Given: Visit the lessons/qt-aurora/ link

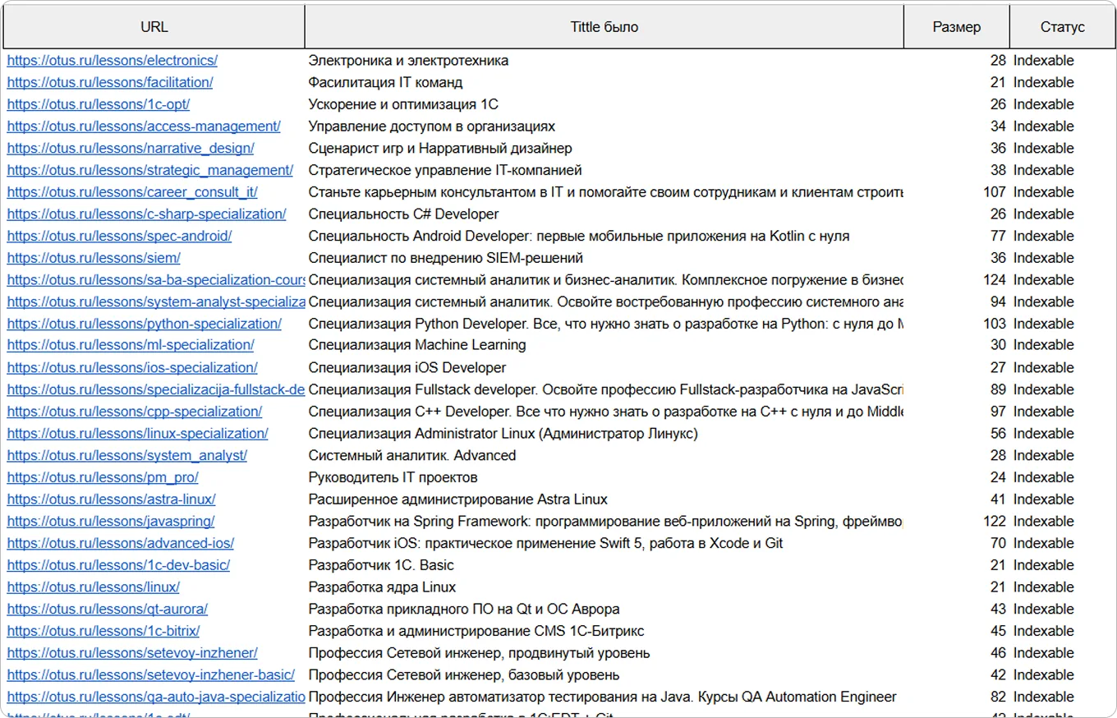Looking at the screenshot, I should 108,610.
